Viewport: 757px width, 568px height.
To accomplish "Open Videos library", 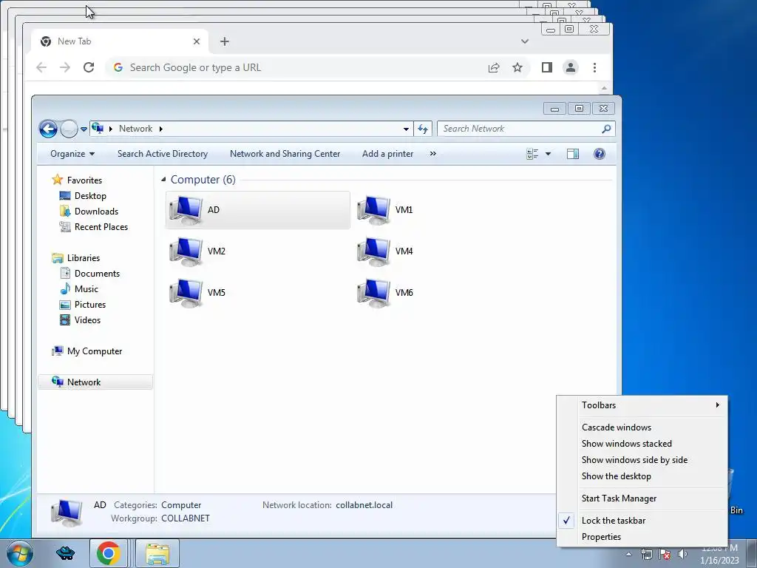I will tap(87, 320).
